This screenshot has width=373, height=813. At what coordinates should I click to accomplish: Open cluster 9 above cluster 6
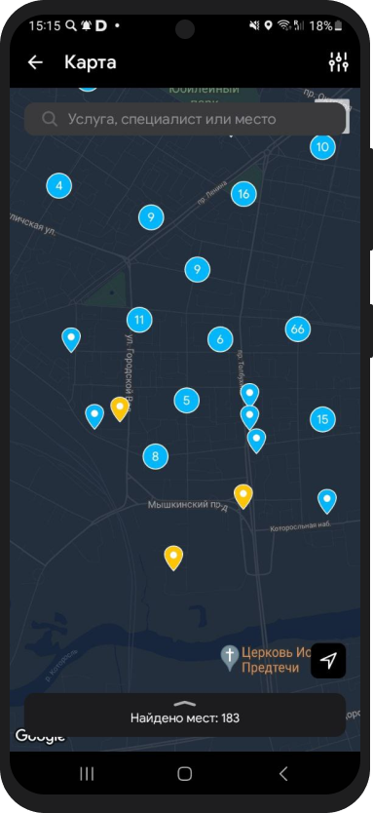tap(197, 269)
